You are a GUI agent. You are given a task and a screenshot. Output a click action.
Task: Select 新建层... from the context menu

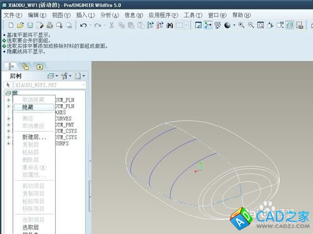click(x=34, y=137)
